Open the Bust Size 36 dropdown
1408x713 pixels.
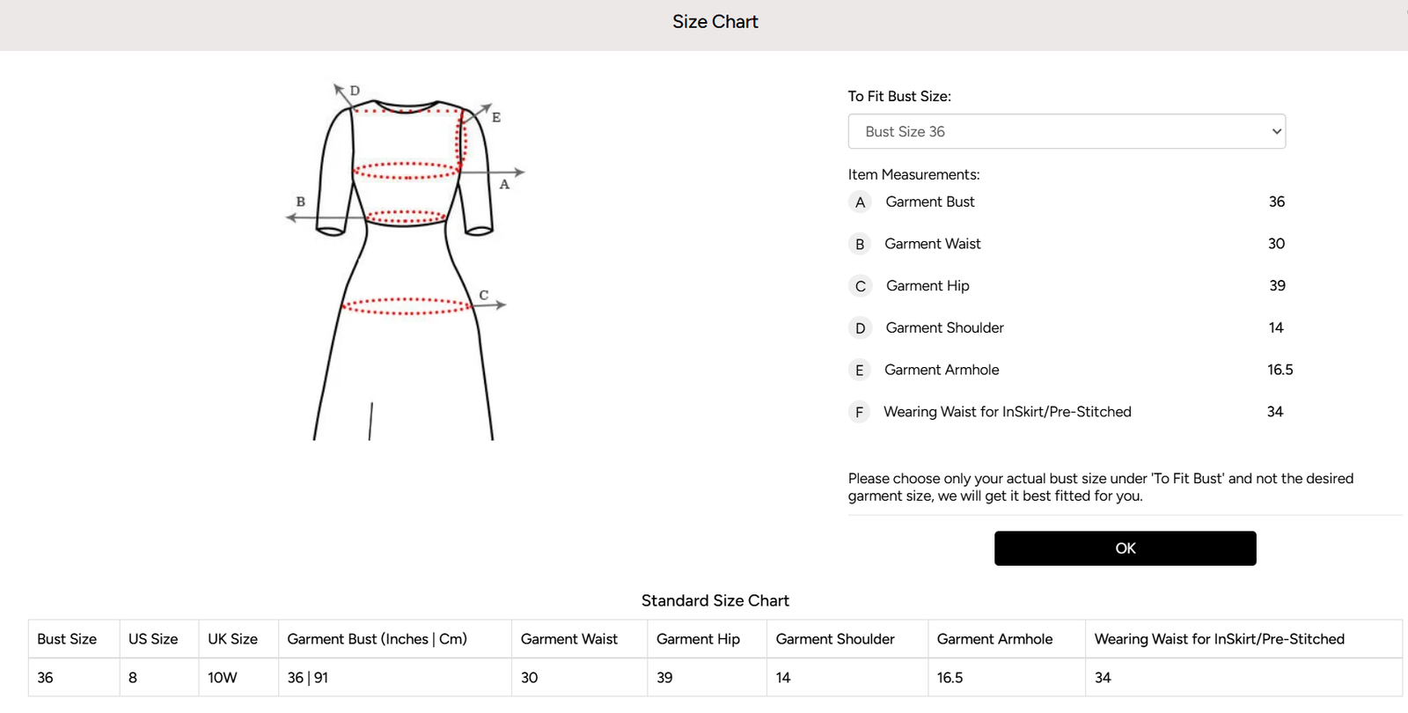click(x=1066, y=132)
